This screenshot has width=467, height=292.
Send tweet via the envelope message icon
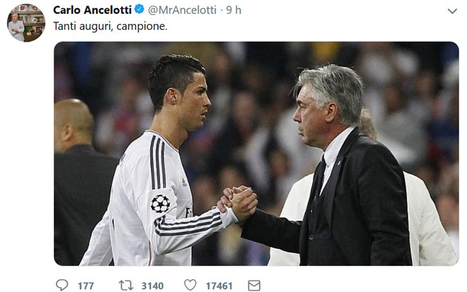coord(254,286)
